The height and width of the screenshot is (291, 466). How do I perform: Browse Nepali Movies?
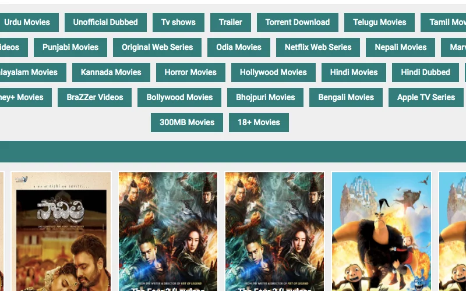click(x=401, y=47)
